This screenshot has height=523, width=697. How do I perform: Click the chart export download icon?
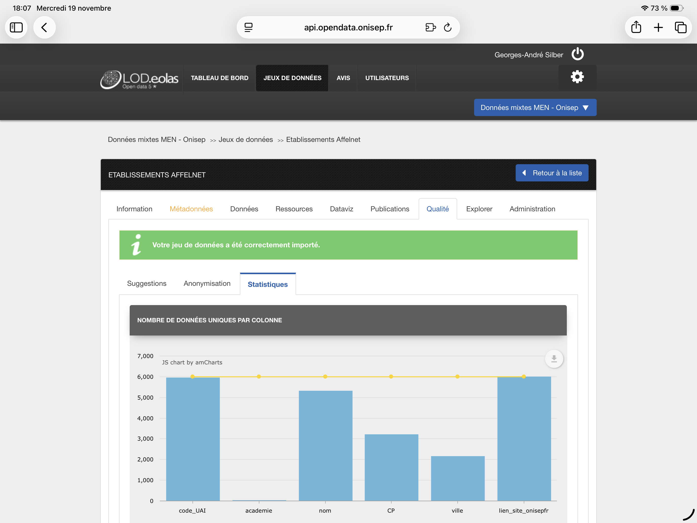(x=554, y=359)
